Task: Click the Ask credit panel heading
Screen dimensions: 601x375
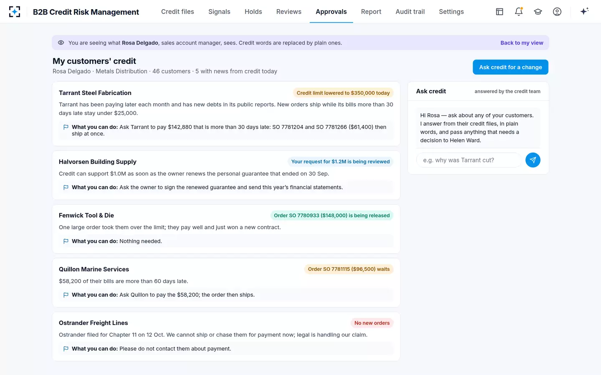Action: [431, 91]
